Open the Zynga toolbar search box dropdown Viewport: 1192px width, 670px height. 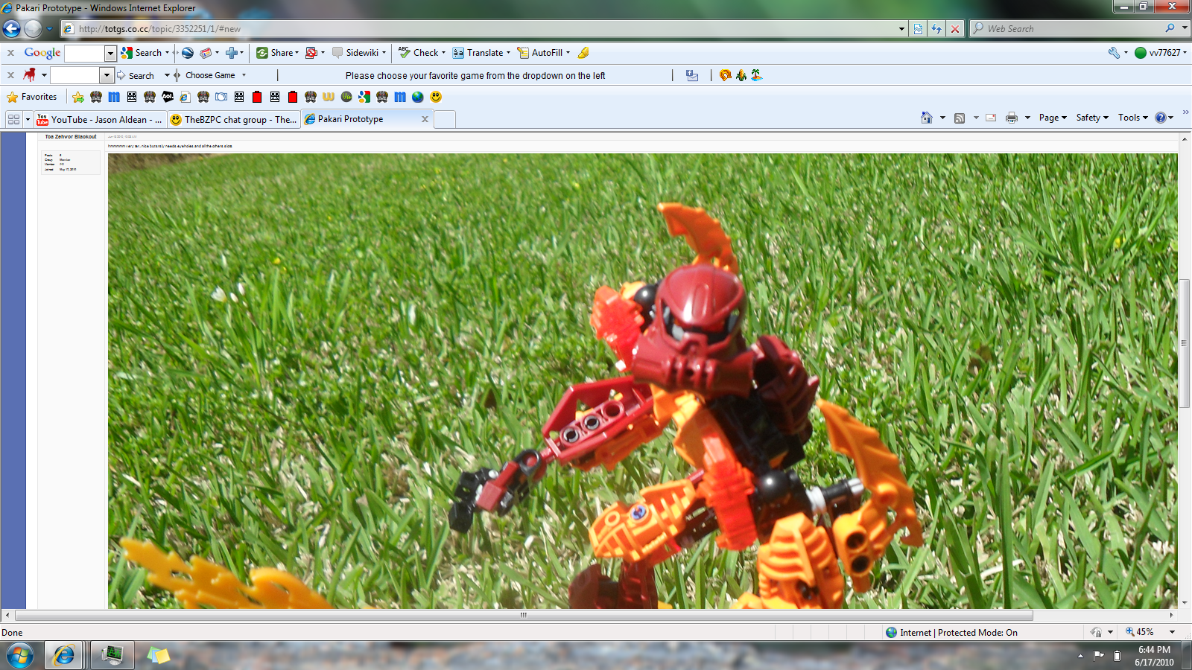pos(107,75)
